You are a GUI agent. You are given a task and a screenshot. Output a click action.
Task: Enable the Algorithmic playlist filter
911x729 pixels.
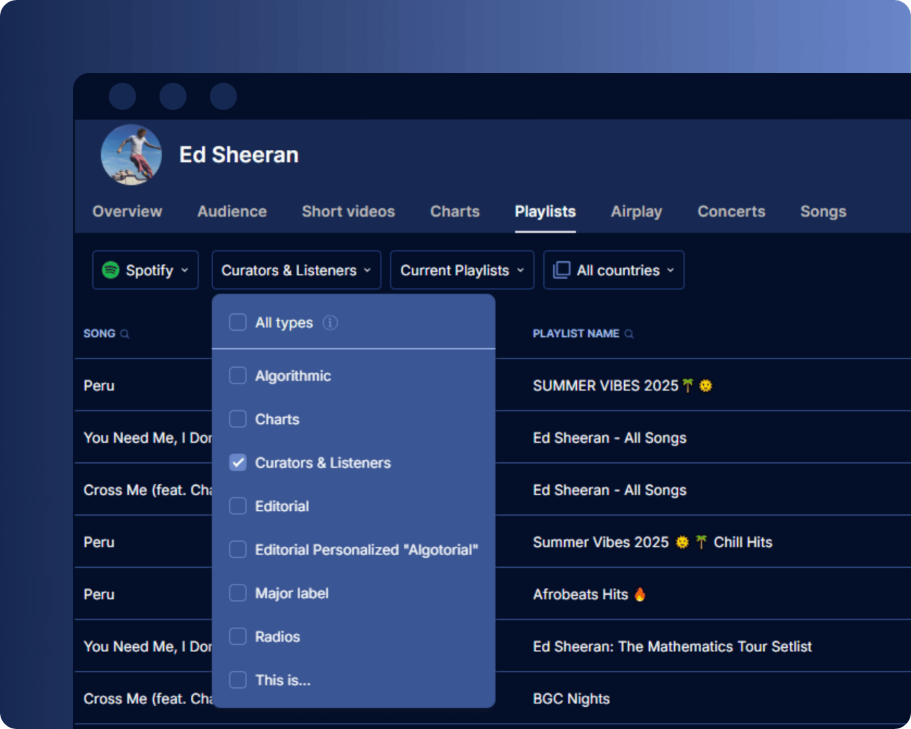tap(238, 375)
